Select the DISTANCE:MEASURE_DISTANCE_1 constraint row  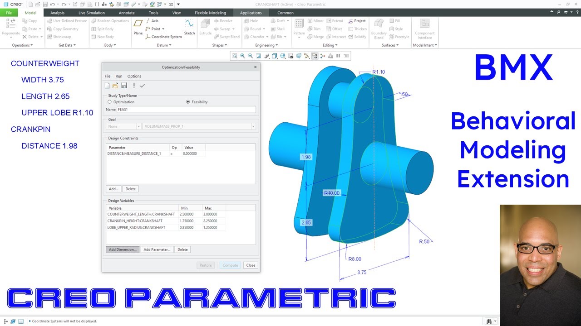pyautogui.click(x=156, y=154)
